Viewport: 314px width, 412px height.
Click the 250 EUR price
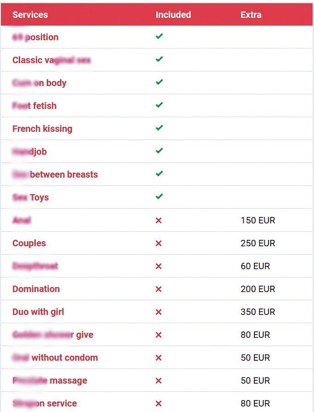click(x=258, y=243)
